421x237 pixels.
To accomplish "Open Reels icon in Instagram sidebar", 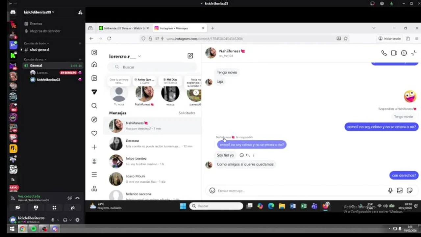I will coord(94,78).
